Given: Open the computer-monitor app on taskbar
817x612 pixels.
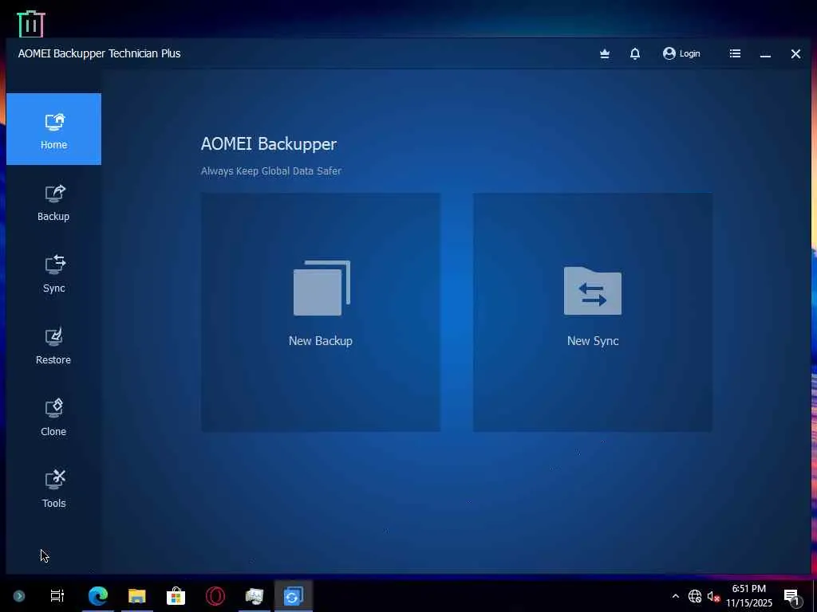Looking at the screenshot, I should pos(255,596).
